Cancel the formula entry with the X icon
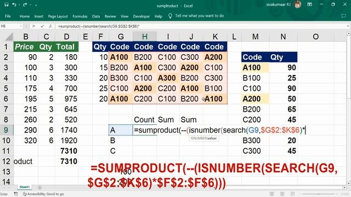 click(x=33, y=26)
